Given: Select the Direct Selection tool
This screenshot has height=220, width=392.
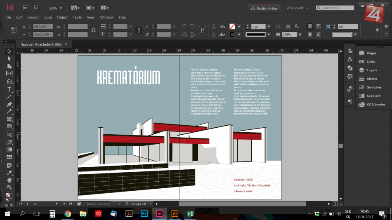Looking at the screenshot, I should (9, 59).
